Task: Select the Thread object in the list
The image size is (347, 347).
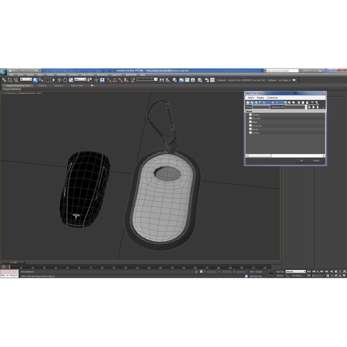Action: [285, 115]
